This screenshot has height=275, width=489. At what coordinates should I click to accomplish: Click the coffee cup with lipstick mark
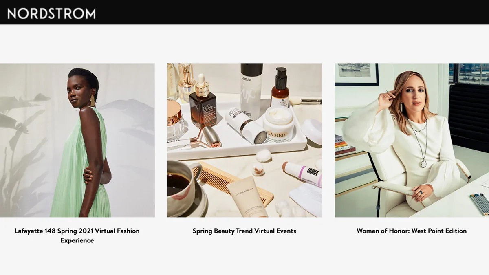[183, 185]
